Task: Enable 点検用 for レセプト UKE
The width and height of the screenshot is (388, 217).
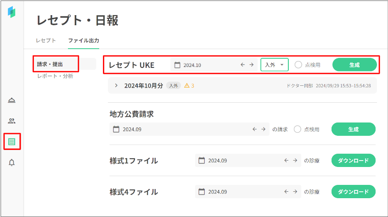Action: 298,65
